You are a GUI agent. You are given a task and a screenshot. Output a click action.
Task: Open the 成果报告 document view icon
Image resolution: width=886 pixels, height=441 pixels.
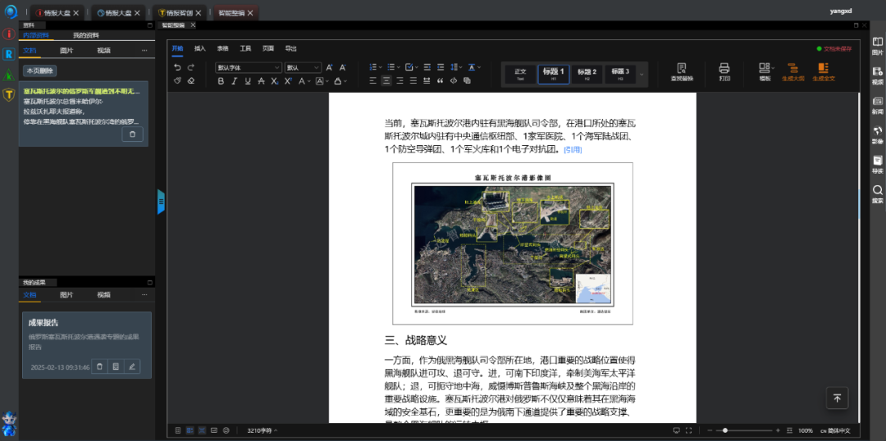coord(116,366)
